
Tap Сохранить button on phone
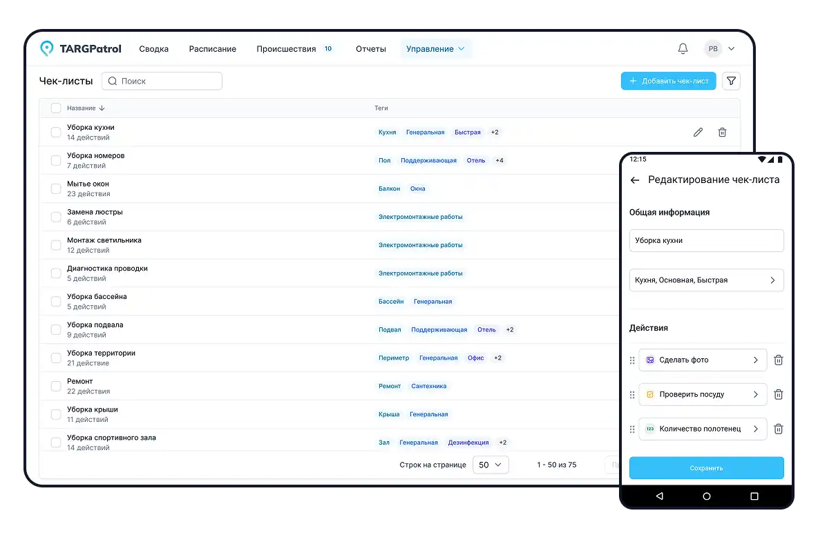(x=706, y=468)
